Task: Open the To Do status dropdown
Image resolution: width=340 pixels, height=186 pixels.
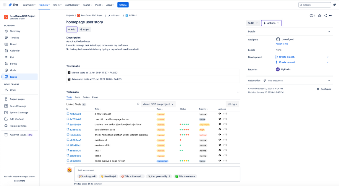Action: point(253,23)
